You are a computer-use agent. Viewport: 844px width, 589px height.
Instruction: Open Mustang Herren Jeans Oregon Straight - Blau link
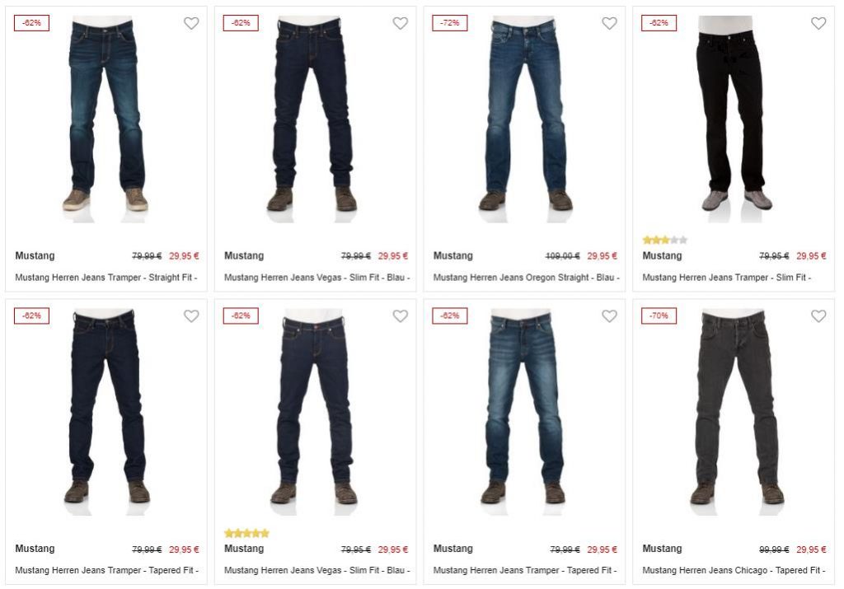527,278
